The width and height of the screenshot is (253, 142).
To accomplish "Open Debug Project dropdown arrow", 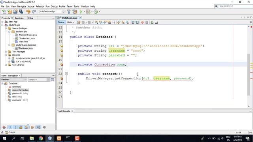I will [x=92, y=11].
